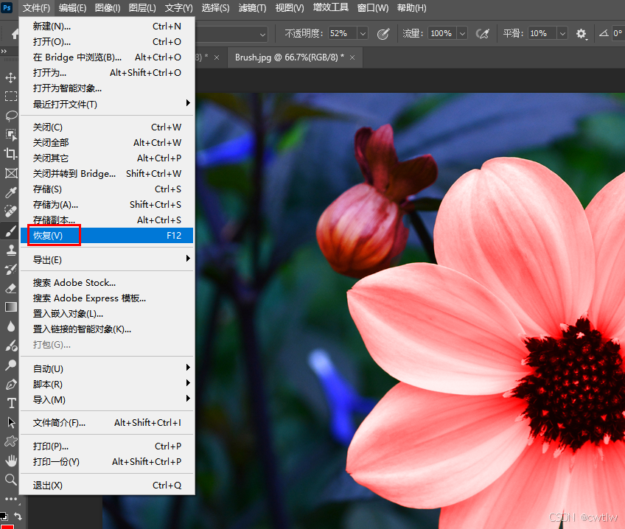Toggle pressure for opacity
The height and width of the screenshot is (529, 625).
(383, 34)
